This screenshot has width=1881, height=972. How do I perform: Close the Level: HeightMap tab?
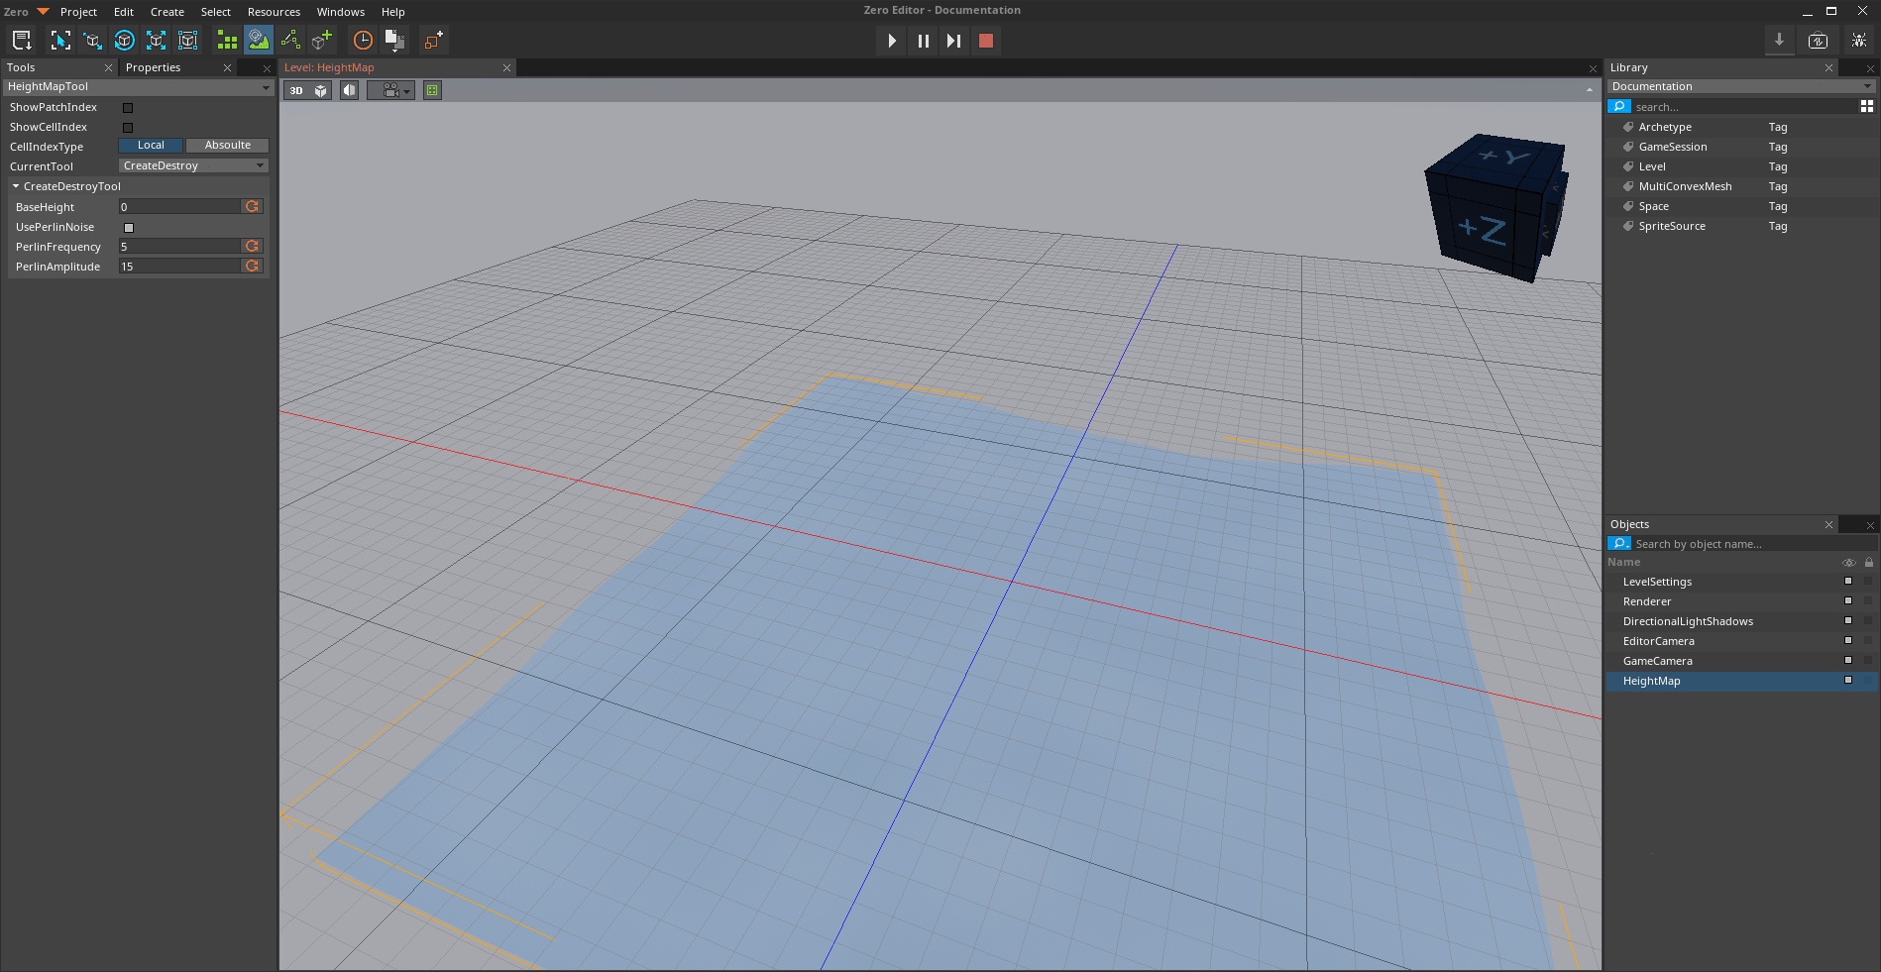tap(506, 67)
